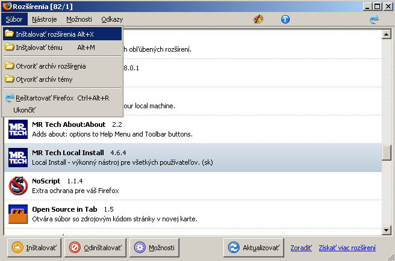Minimize the Rozšírenia window
This screenshot has width=395, height=261.
tap(367, 6)
